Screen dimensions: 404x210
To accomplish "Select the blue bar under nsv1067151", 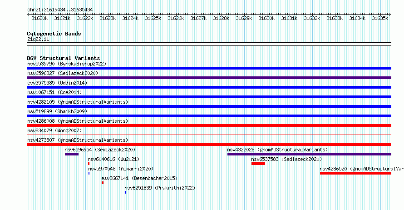I will coord(209,97).
